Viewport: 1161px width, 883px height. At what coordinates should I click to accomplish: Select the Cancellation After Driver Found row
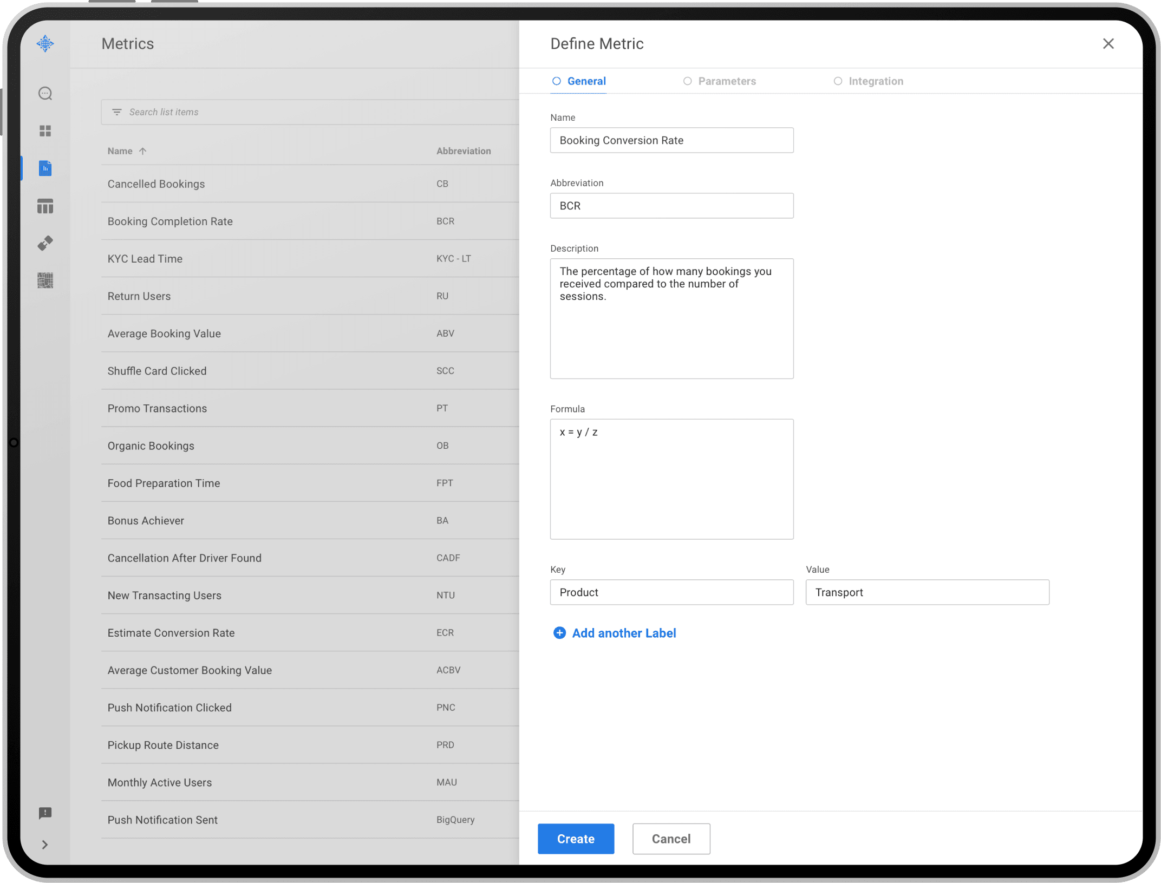pos(310,557)
